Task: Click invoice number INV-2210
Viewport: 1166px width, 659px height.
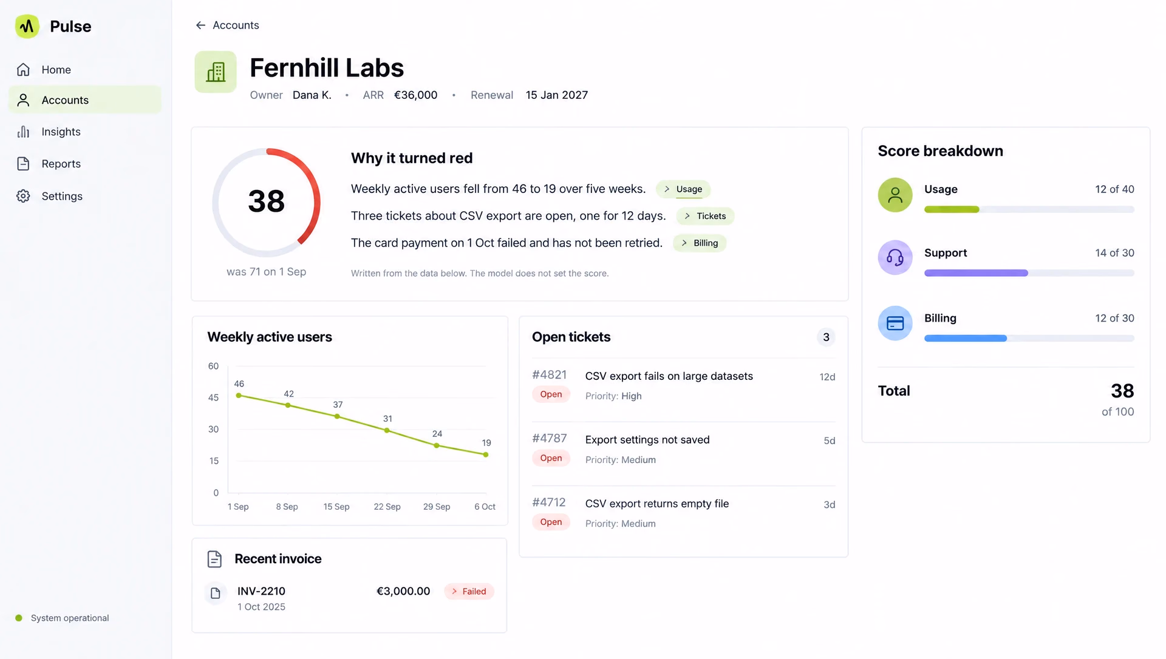Action: click(261, 591)
